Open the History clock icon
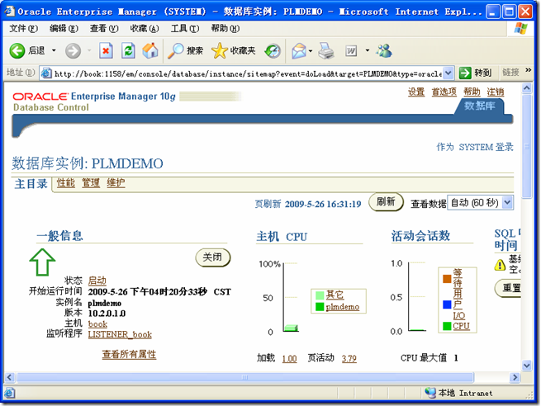 (x=273, y=51)
